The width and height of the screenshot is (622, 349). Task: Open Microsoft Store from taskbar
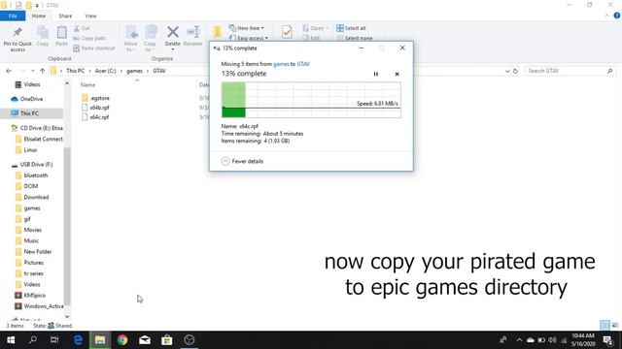(x=167, y=340)
